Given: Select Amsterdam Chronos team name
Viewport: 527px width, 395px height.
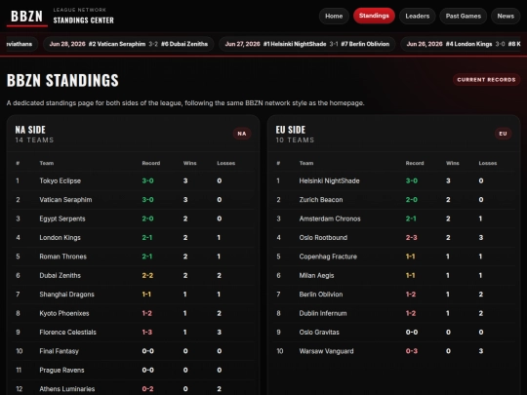Looking at the screenshot, I should [330, 218].
